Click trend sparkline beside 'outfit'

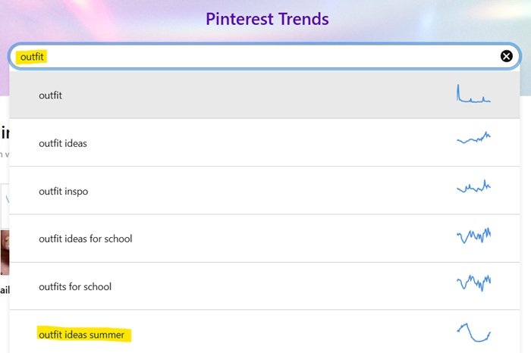473,94
